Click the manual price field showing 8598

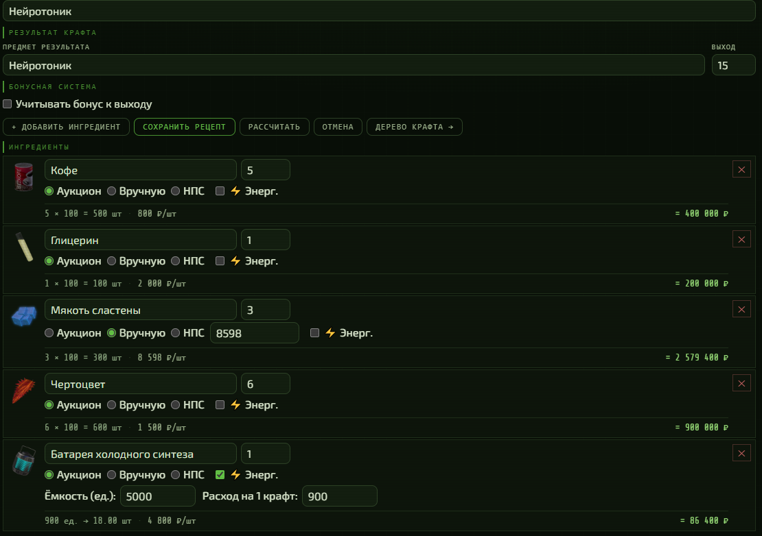click(254, 333)
